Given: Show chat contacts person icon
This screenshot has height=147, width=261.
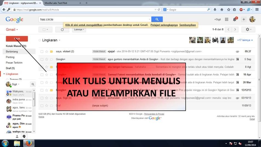Looking at the screenshot, I should point(17,137).
